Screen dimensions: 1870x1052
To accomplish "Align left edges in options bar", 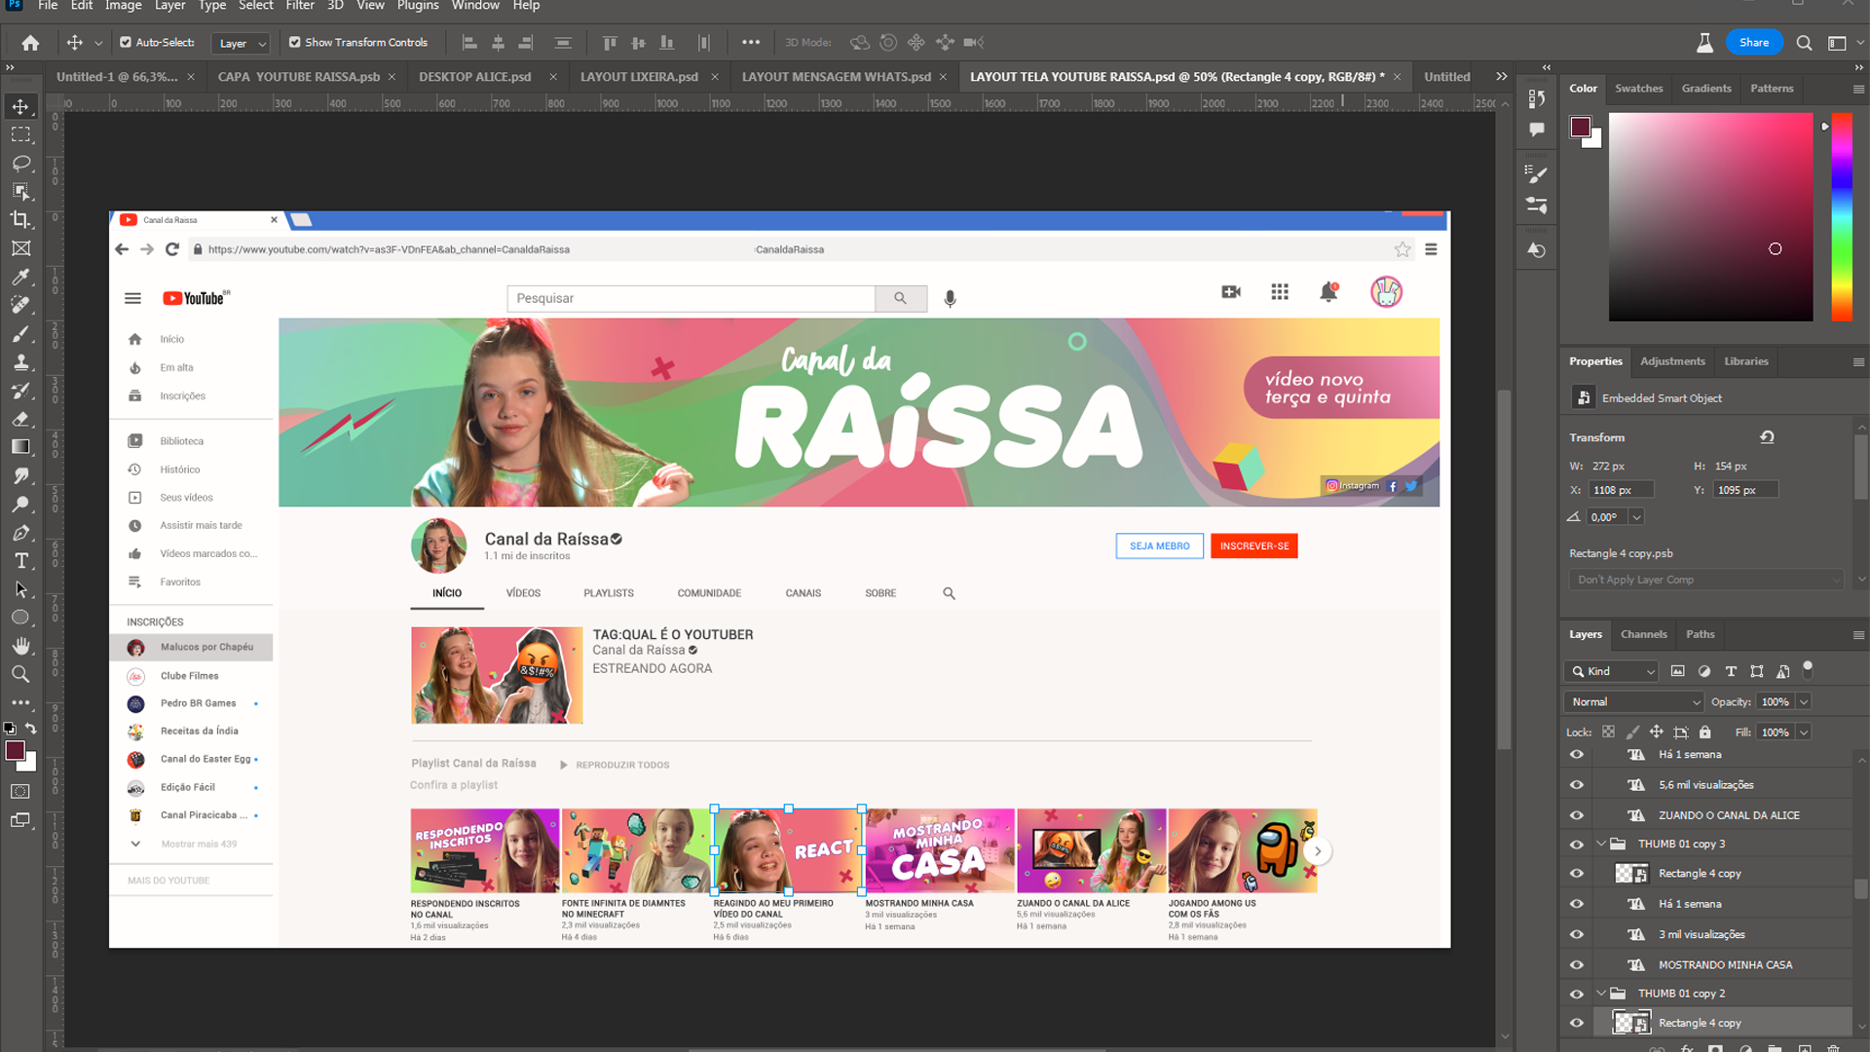I will (x=469, y=43).
